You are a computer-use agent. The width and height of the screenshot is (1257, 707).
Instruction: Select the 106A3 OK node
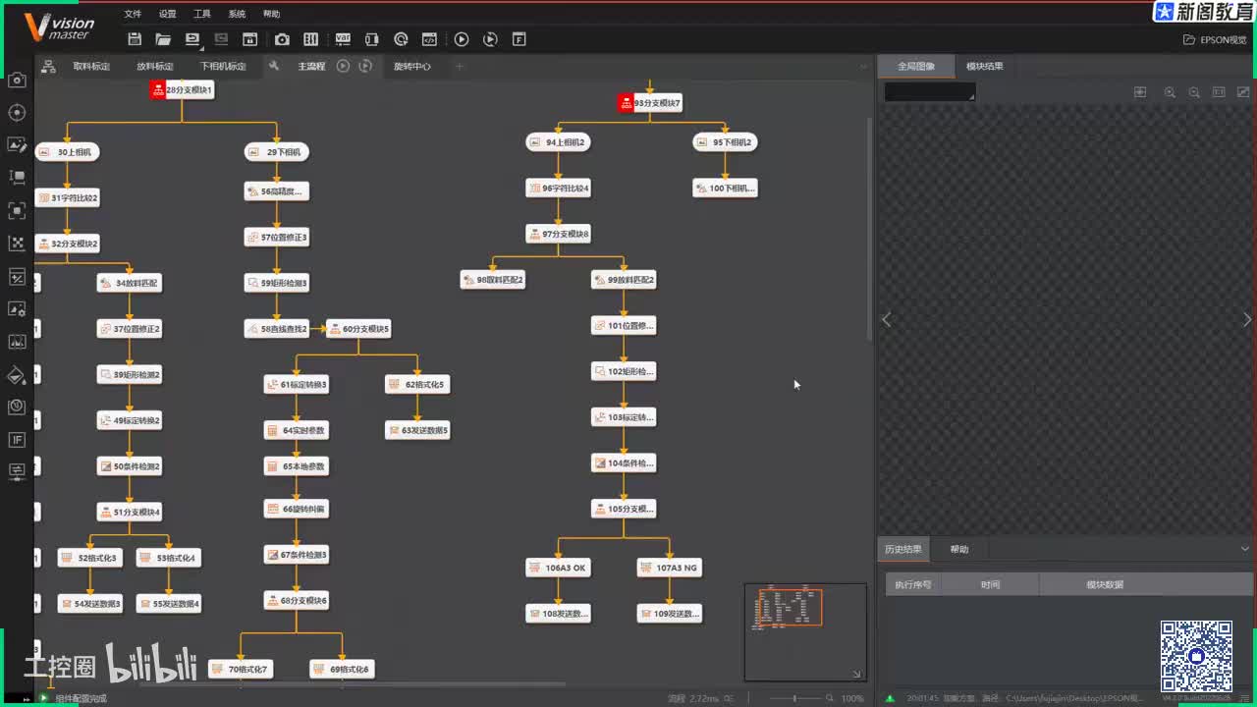(x=558, y=568)
